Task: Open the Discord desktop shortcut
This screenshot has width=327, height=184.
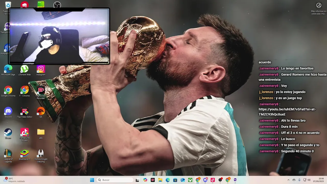Action: click(x=8, y=113)
